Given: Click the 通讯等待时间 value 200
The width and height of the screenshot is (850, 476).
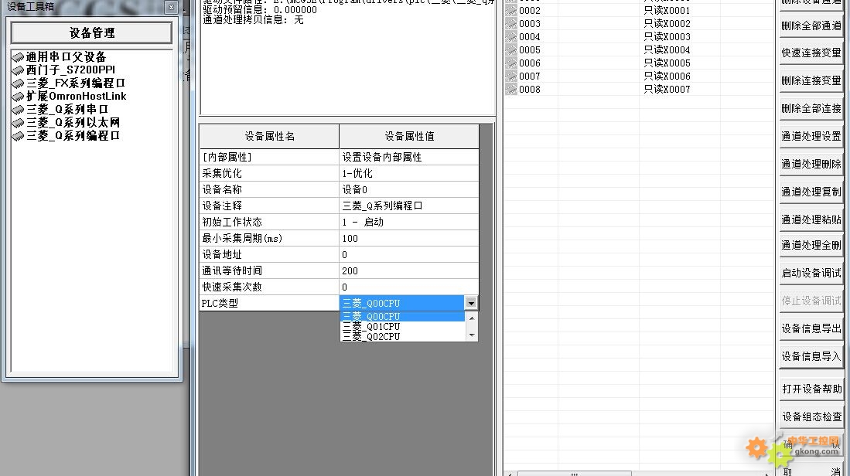Looking at the screenshot, I should pyautogui.click(x=409, y=270).
